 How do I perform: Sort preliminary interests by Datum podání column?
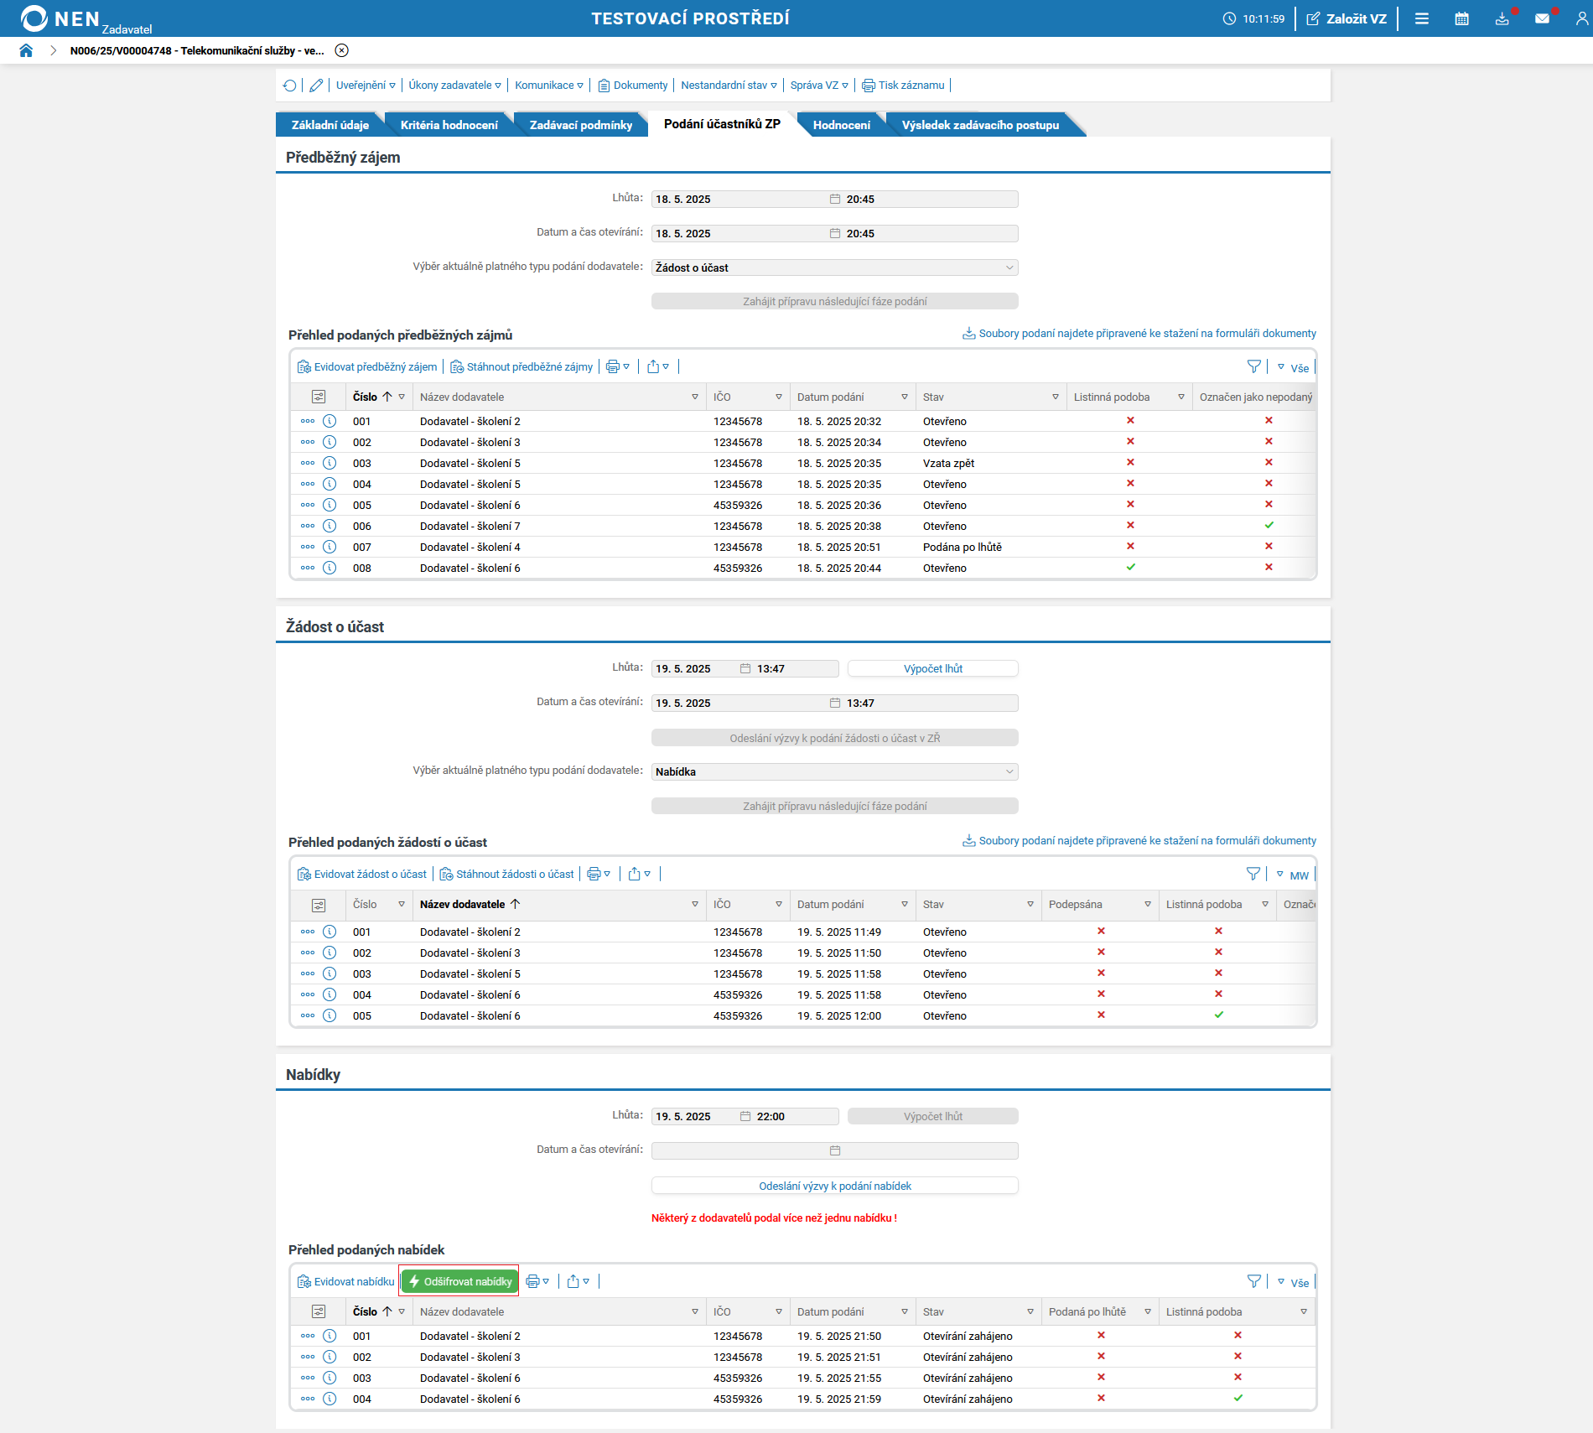830,397
